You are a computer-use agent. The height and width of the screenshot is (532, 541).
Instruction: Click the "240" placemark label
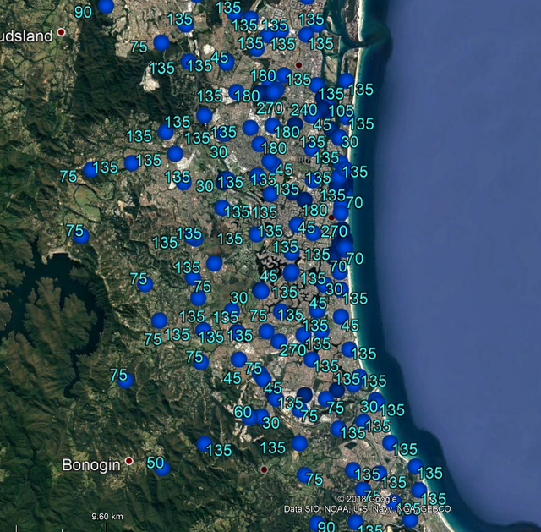[304, 111]
